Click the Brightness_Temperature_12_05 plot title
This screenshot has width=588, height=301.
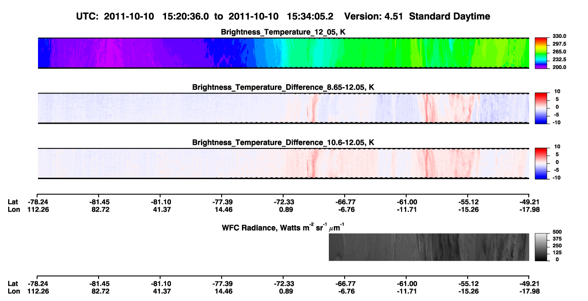[x=284, y=32]
